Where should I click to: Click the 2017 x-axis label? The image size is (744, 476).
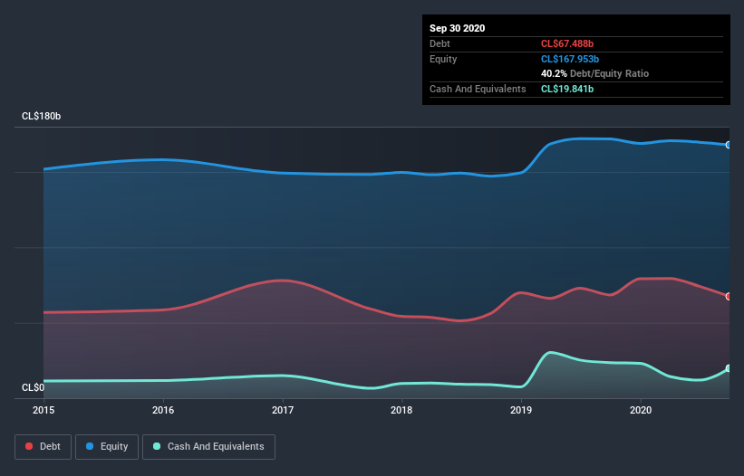[283, 410]
